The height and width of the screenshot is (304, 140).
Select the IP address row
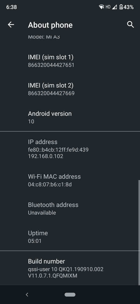[x=70, y=149]
